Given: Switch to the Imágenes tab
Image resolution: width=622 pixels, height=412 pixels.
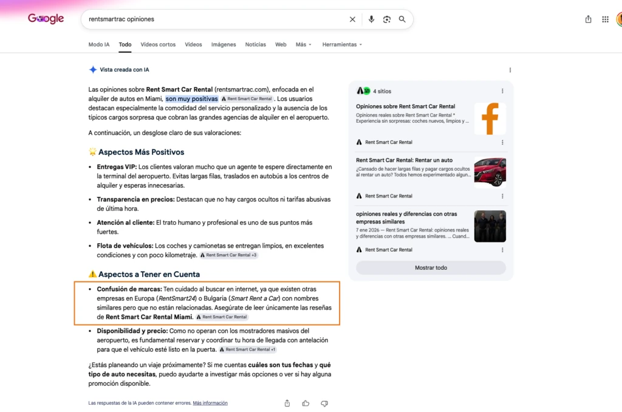Looking at the screenshot, I should tap(224, 44).
